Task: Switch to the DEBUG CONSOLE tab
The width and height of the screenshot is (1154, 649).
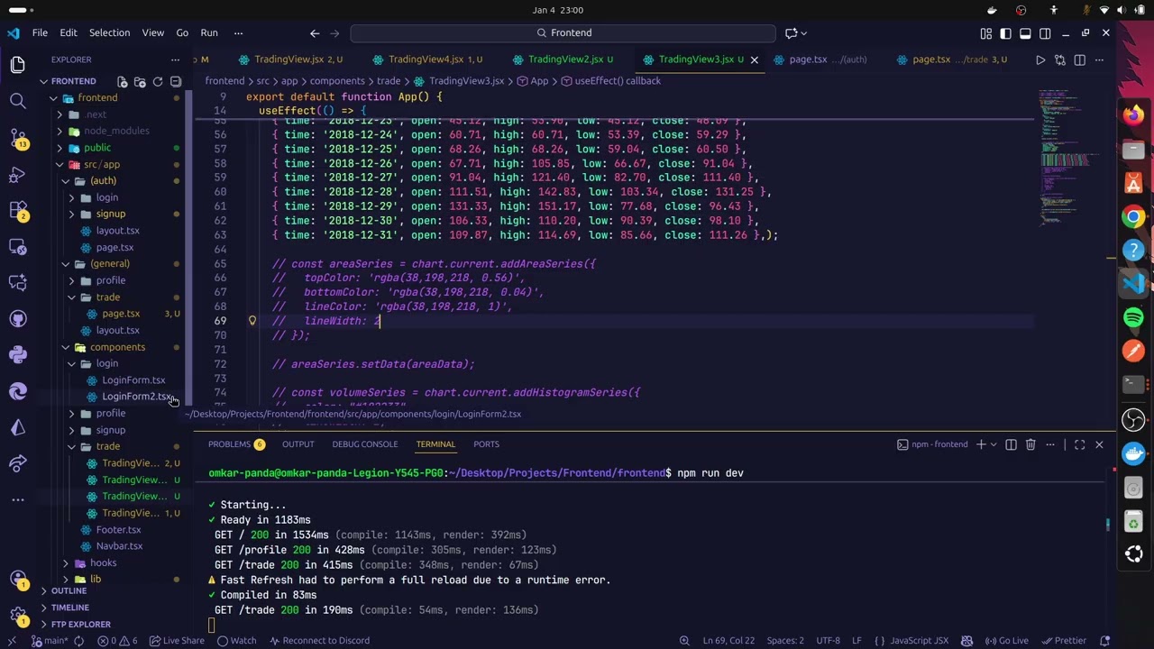Action: click(364, 444)
